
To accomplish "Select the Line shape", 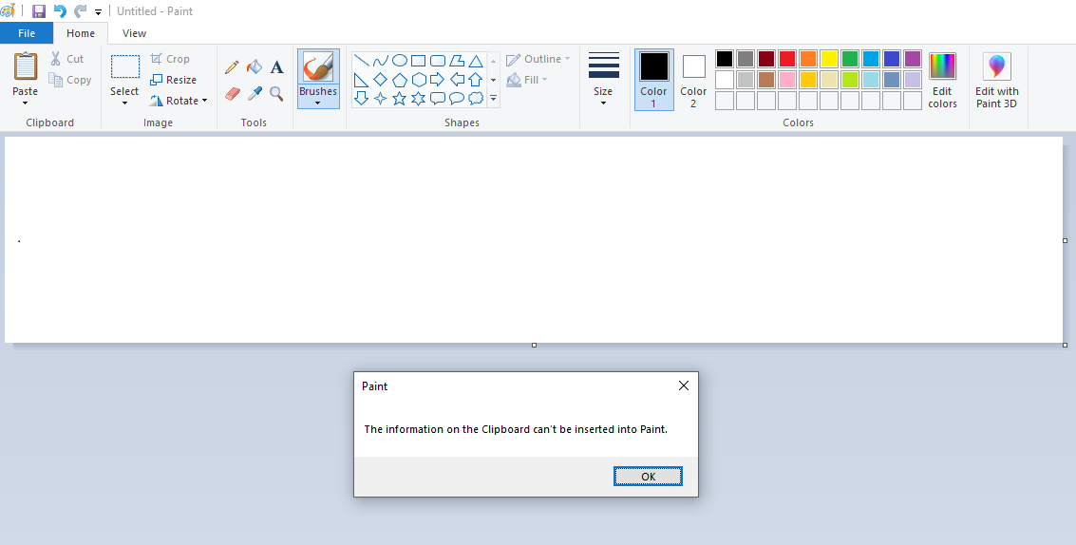I will pos(362,61).
